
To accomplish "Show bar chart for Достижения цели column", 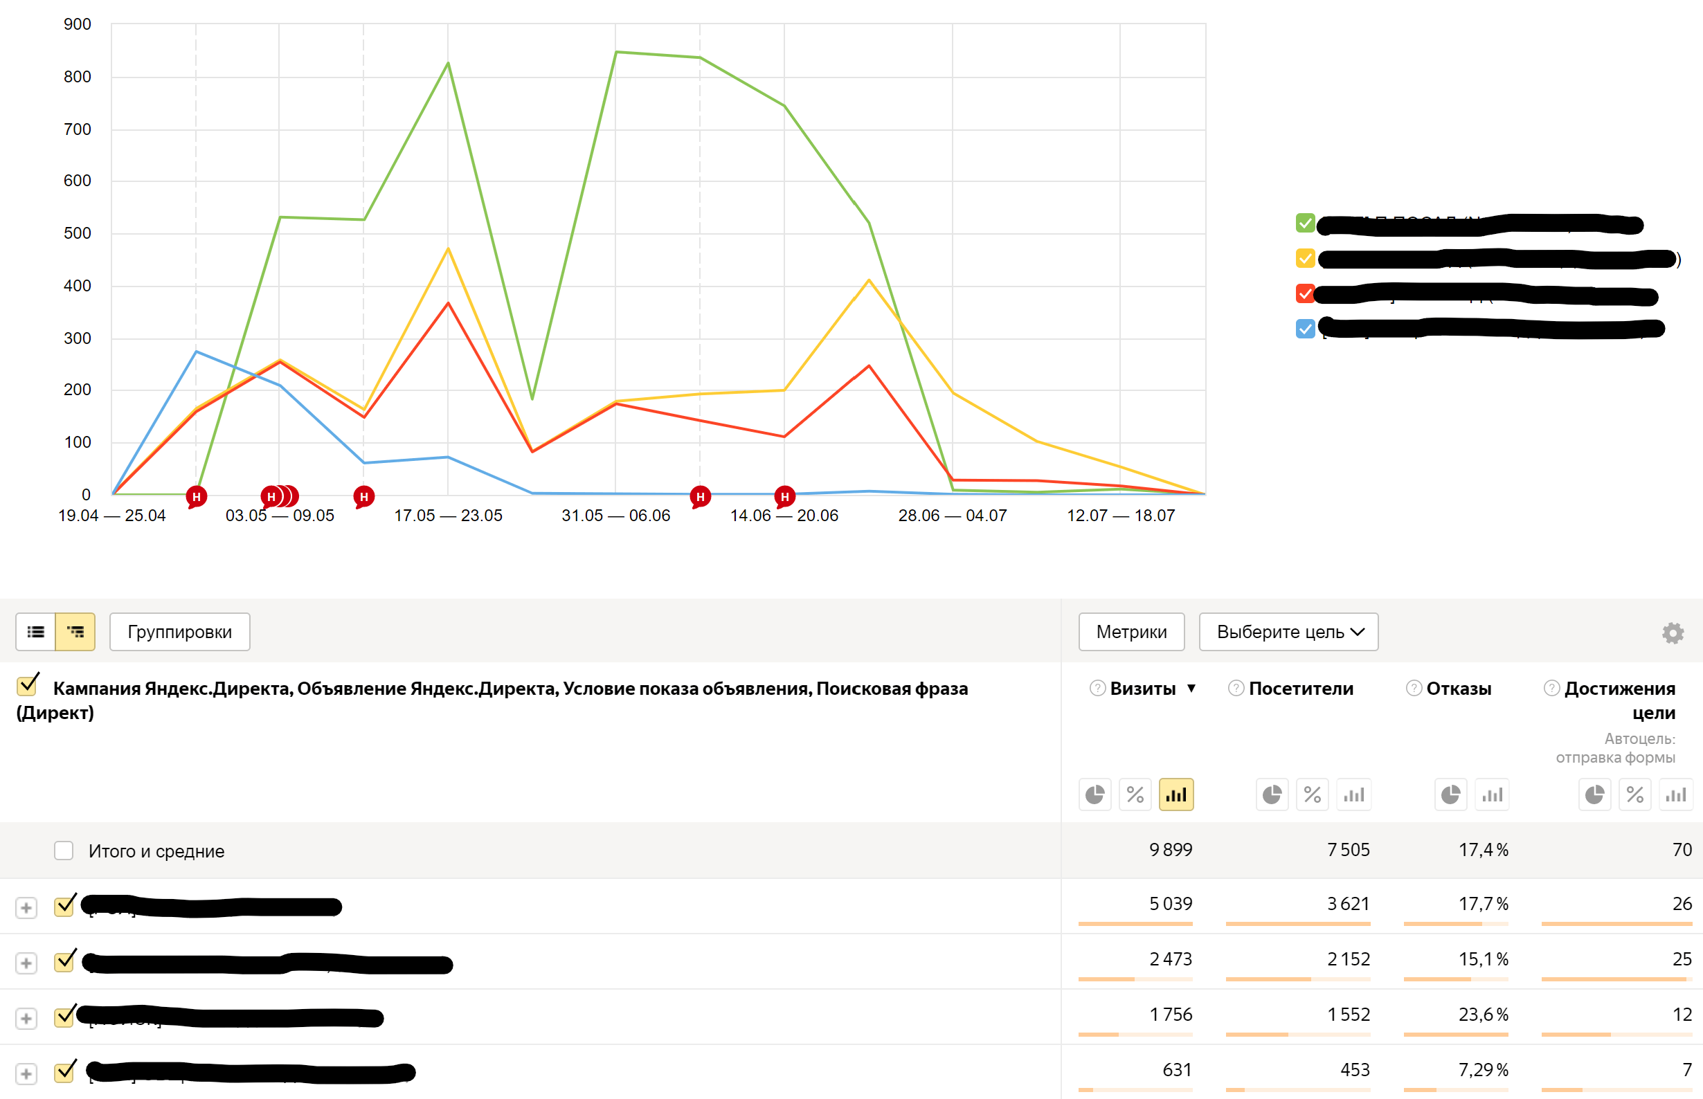I will coord(1675,794).
